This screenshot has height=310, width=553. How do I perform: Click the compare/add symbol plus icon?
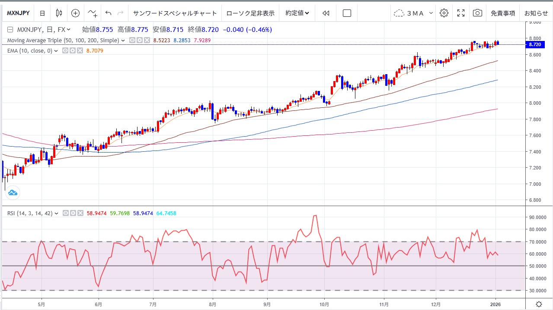(75, 13)
